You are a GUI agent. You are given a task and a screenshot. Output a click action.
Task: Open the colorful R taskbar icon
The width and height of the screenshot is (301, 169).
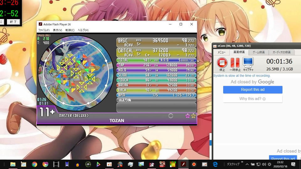tap(98, 164)
